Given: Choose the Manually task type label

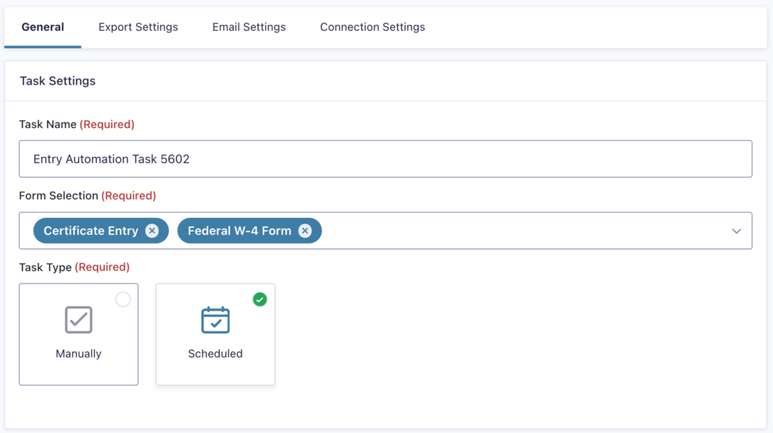Looking at the screenshot, I should tap(79, 353).
